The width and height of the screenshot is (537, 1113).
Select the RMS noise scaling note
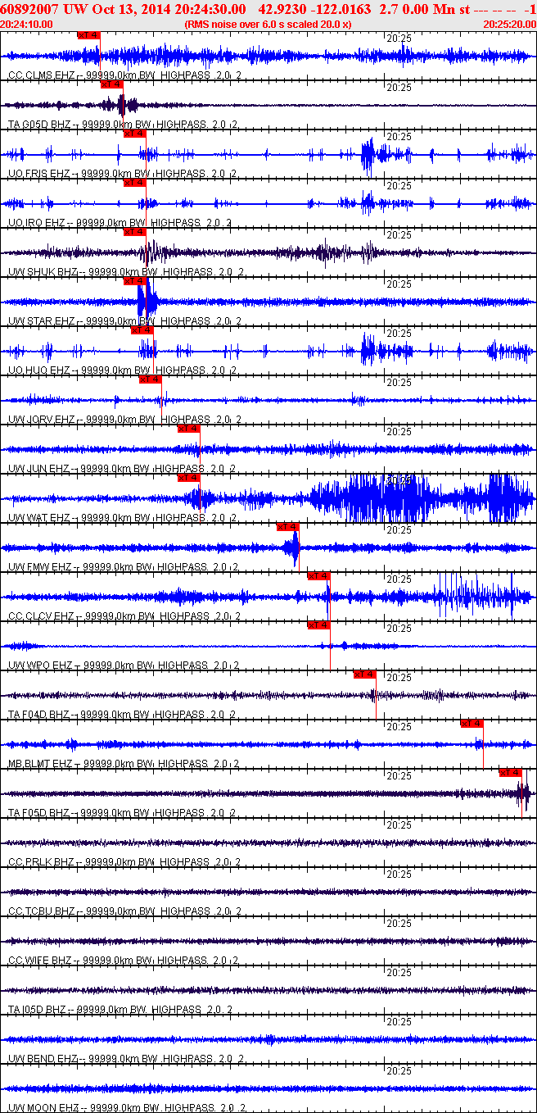(x=268, y=24)
